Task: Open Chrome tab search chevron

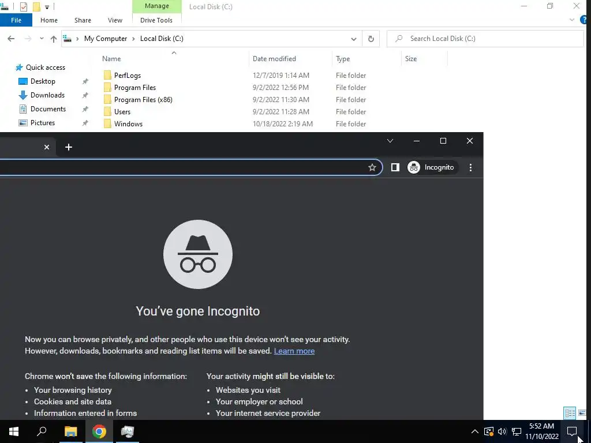Action: point(390,141)
